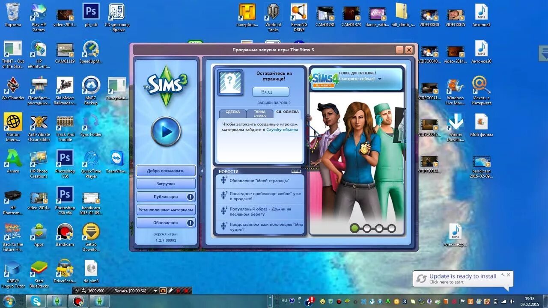
Task: Open the GetGo Download icon
Action: [91, 237]
